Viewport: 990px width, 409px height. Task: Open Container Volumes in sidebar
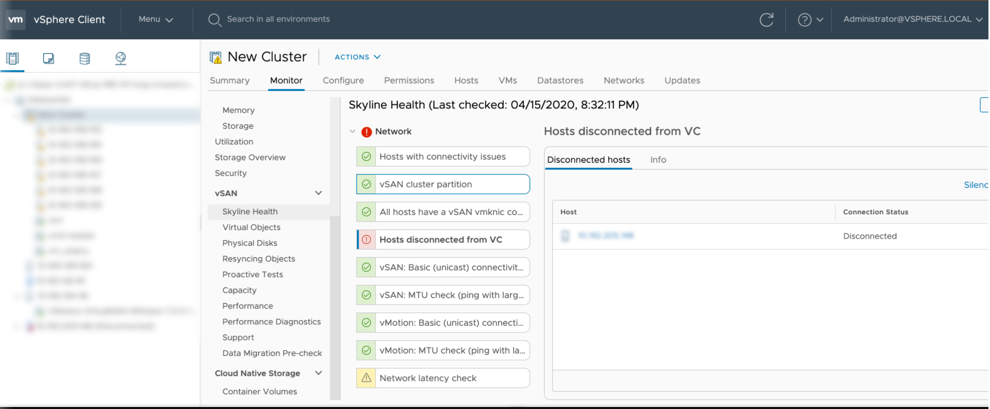[259, 391]
